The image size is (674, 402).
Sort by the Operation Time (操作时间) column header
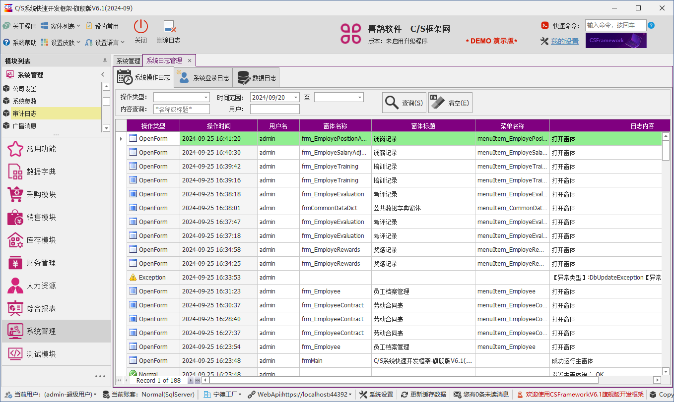click(218, 126)
